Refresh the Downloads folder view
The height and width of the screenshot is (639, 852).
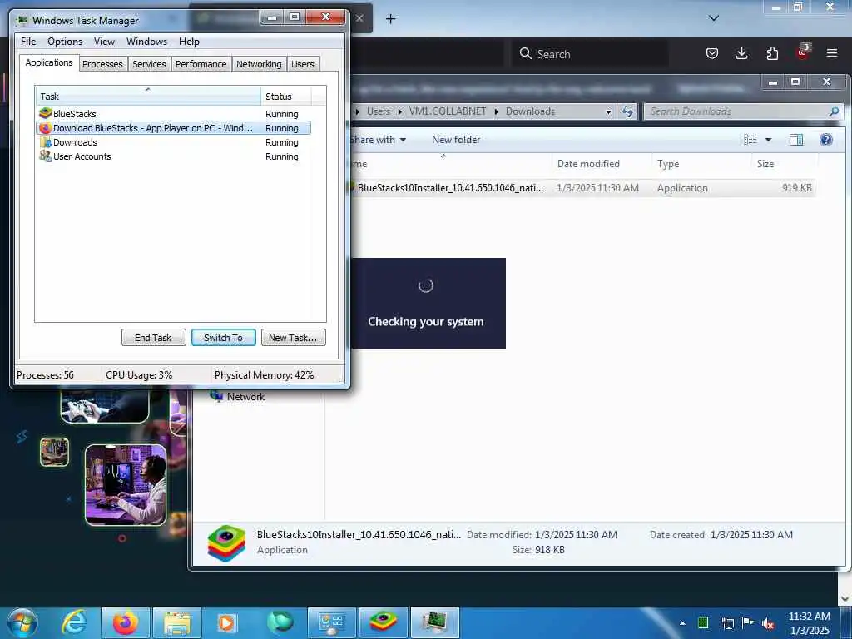(627, 112)
